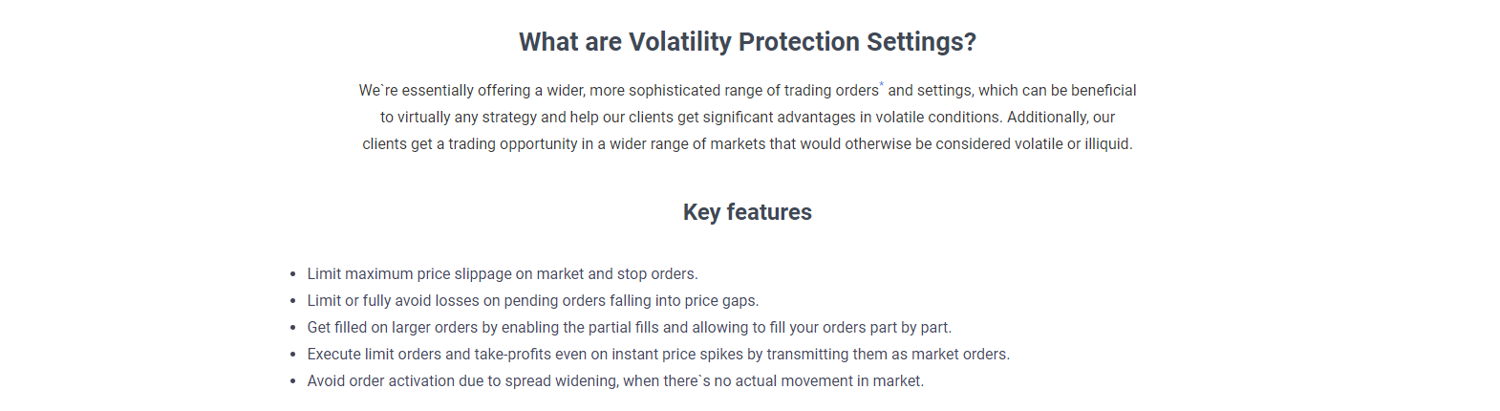
Task: Click the word "illiquid" ending the paragraph
Action: (1106, 144)
